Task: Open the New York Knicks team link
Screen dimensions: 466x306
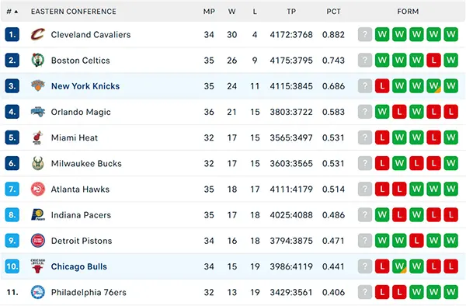Action: pos(85,86)
